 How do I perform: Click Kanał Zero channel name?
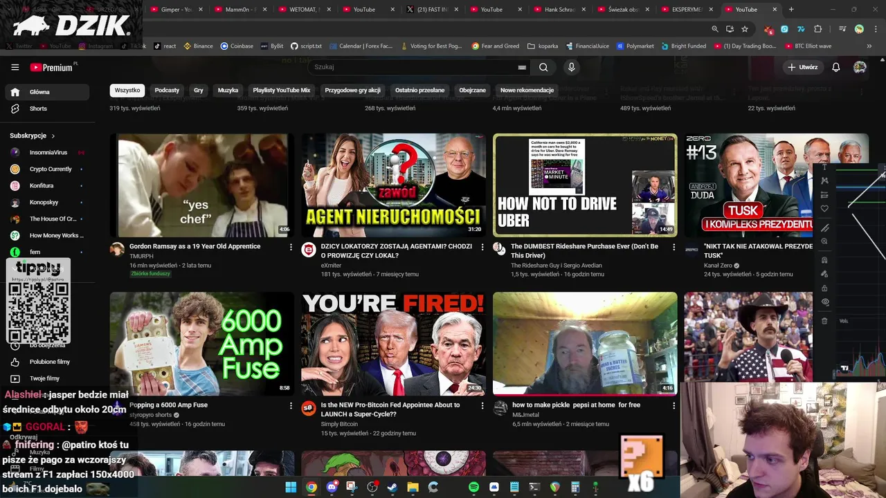point(718,266)
